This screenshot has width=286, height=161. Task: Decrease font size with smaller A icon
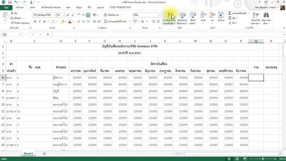(x=72, y=15)
